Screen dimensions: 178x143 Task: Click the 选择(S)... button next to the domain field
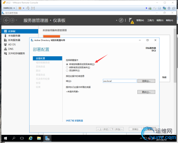[146, 81]
